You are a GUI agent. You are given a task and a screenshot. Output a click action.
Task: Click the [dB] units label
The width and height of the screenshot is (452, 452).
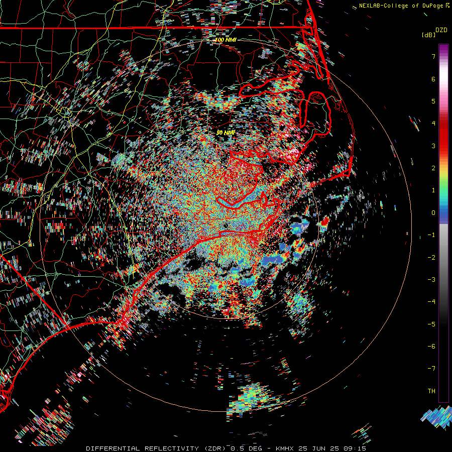(428, 35)
